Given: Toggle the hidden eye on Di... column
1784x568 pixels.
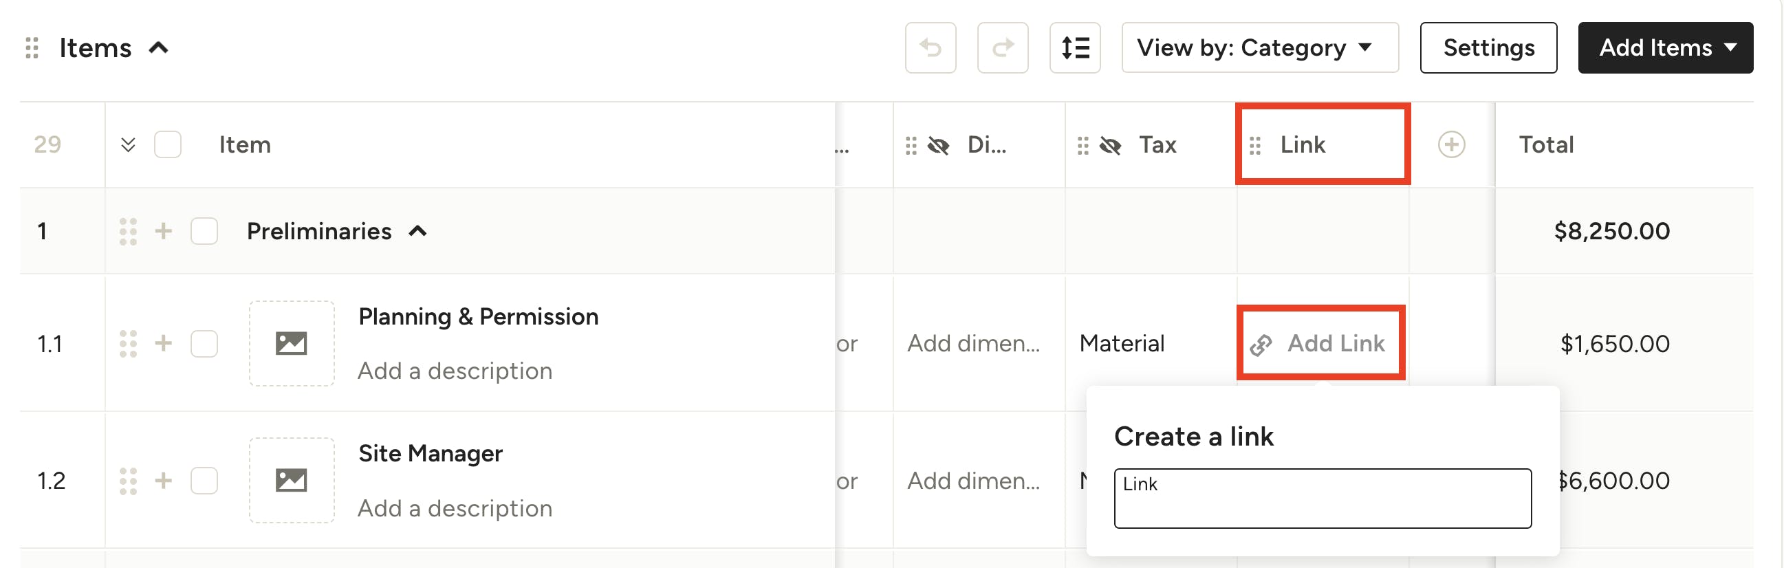Looking at the screenshot, I should pyautogui.click(x=938, y=146).
